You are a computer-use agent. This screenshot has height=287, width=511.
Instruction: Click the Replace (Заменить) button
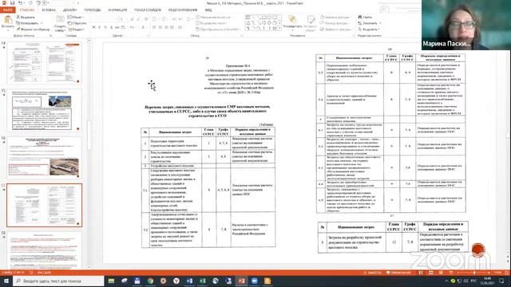point(370,23)
